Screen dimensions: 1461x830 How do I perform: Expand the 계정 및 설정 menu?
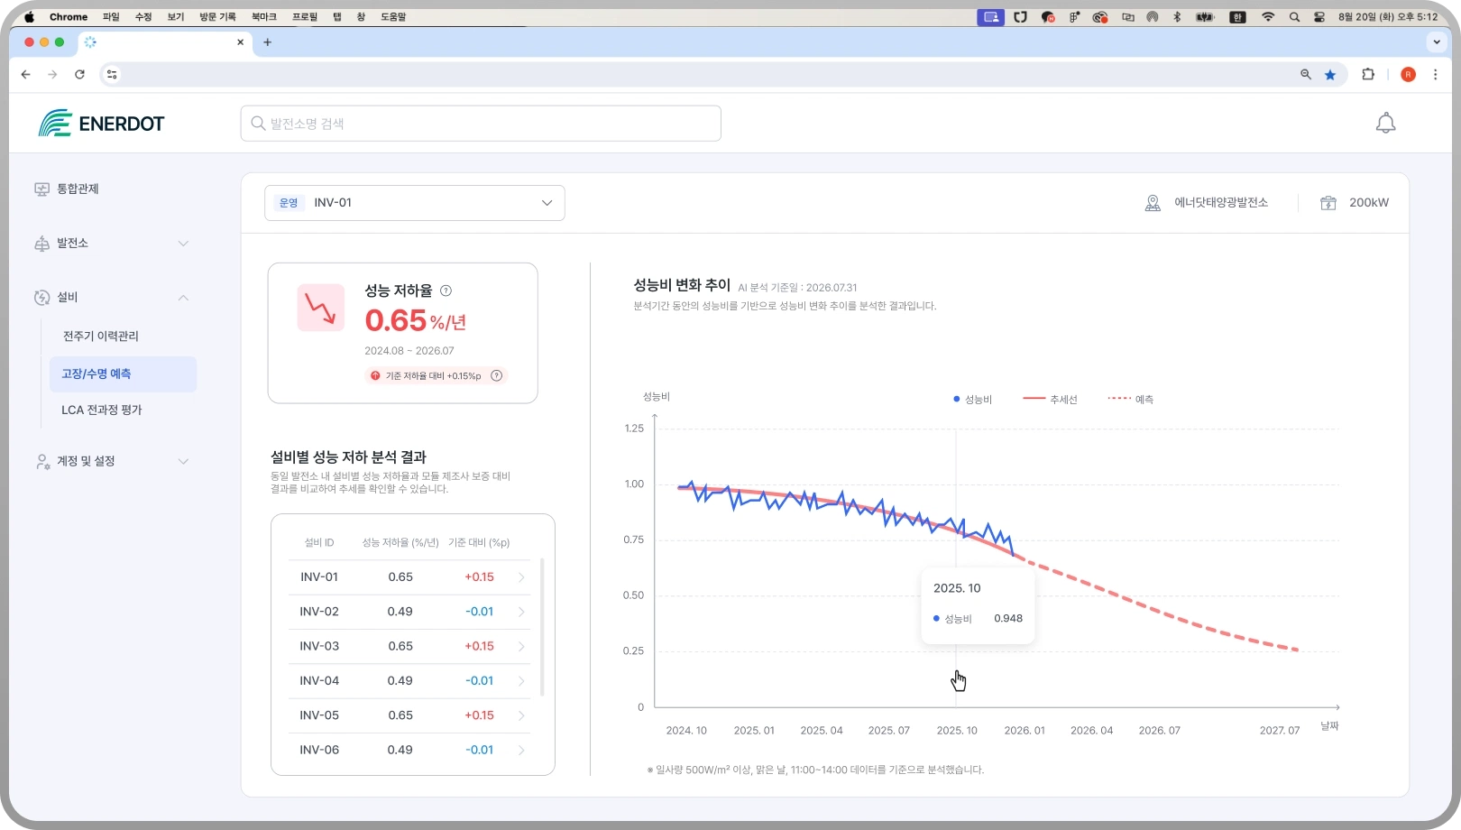183,461
